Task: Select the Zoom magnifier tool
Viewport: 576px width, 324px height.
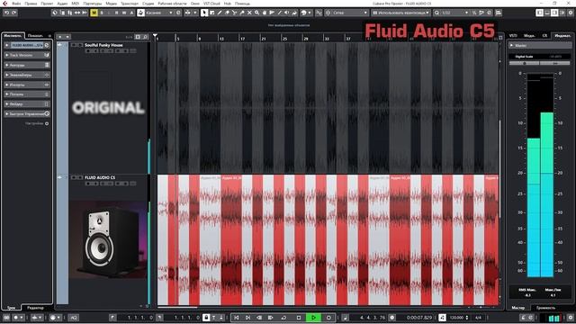Action: (256, 13)
